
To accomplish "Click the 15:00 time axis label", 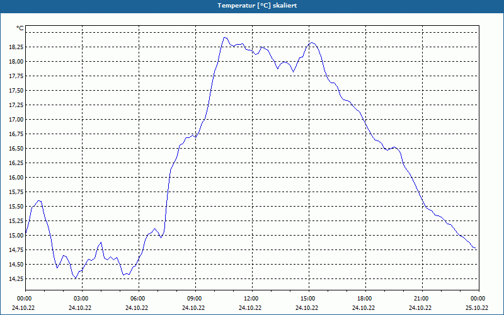I will coord(309,299).
